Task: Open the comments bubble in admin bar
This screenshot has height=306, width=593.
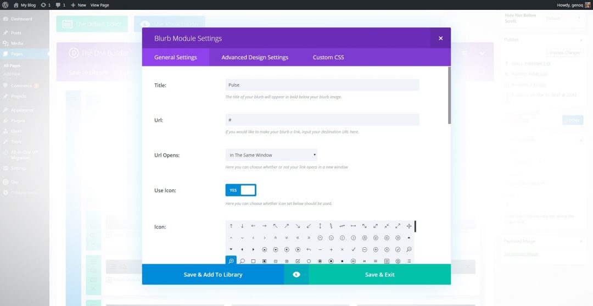Action: pyautogui.click(x=60, y=5)
